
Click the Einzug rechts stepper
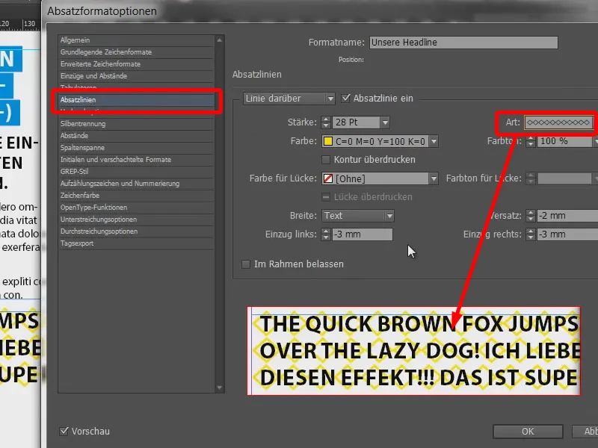pyautogui.click(x=531, y=234)
